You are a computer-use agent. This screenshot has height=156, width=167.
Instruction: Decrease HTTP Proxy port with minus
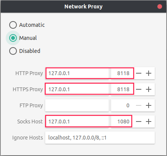click(139, 73)
